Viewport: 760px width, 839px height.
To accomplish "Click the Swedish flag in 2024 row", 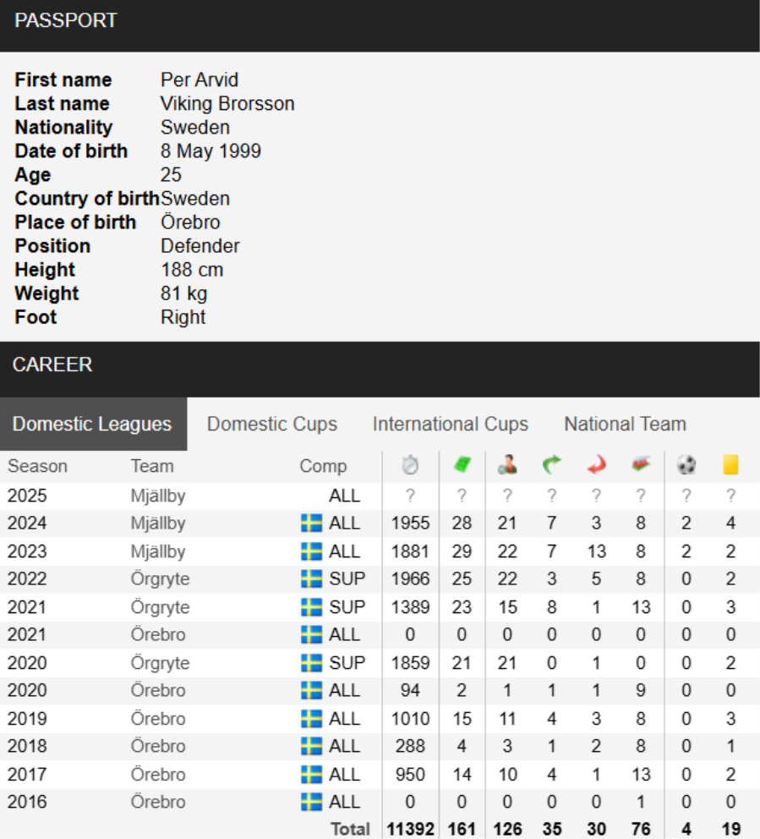I will 311,524.
